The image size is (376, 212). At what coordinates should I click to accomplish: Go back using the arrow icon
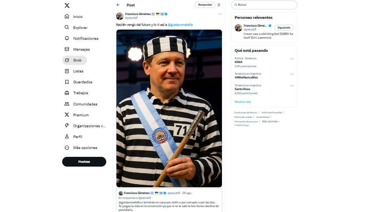tap(118, 5)
